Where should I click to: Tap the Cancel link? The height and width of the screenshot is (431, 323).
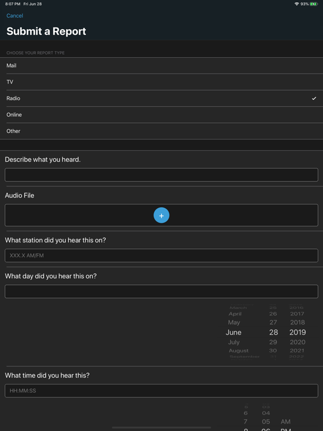point(15,16)
